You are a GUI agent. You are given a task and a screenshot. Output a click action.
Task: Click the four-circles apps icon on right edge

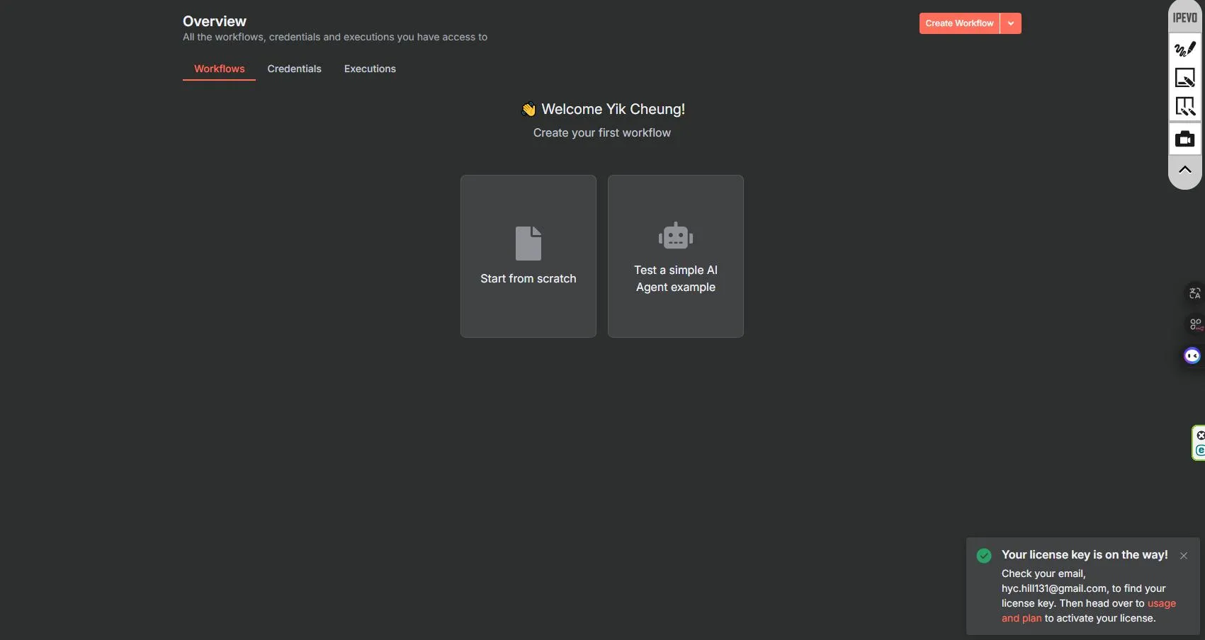pos(1195,324)
